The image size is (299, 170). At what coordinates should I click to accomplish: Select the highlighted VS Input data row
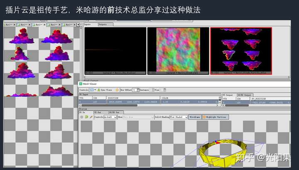[x=149, y=102]
